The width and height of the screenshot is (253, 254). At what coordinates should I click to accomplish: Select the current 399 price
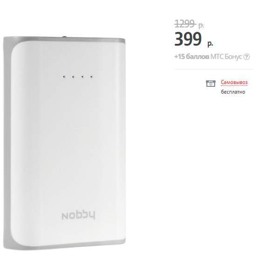click(188, 39)
